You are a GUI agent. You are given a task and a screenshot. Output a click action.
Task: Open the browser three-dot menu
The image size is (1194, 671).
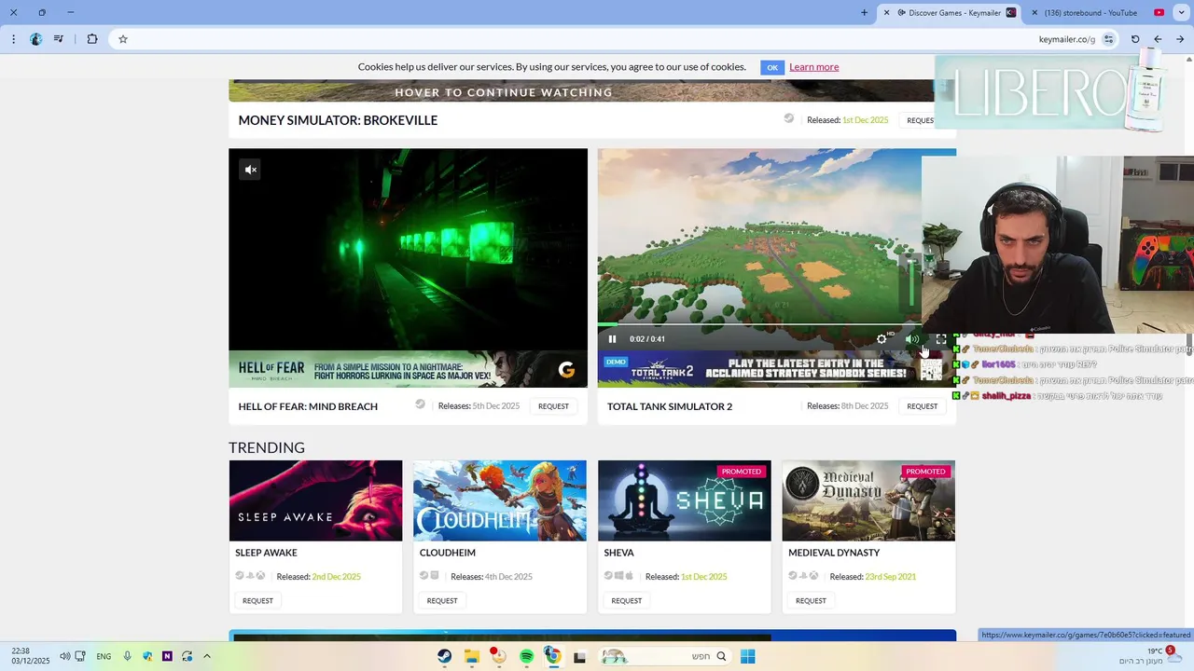point(13,39)
